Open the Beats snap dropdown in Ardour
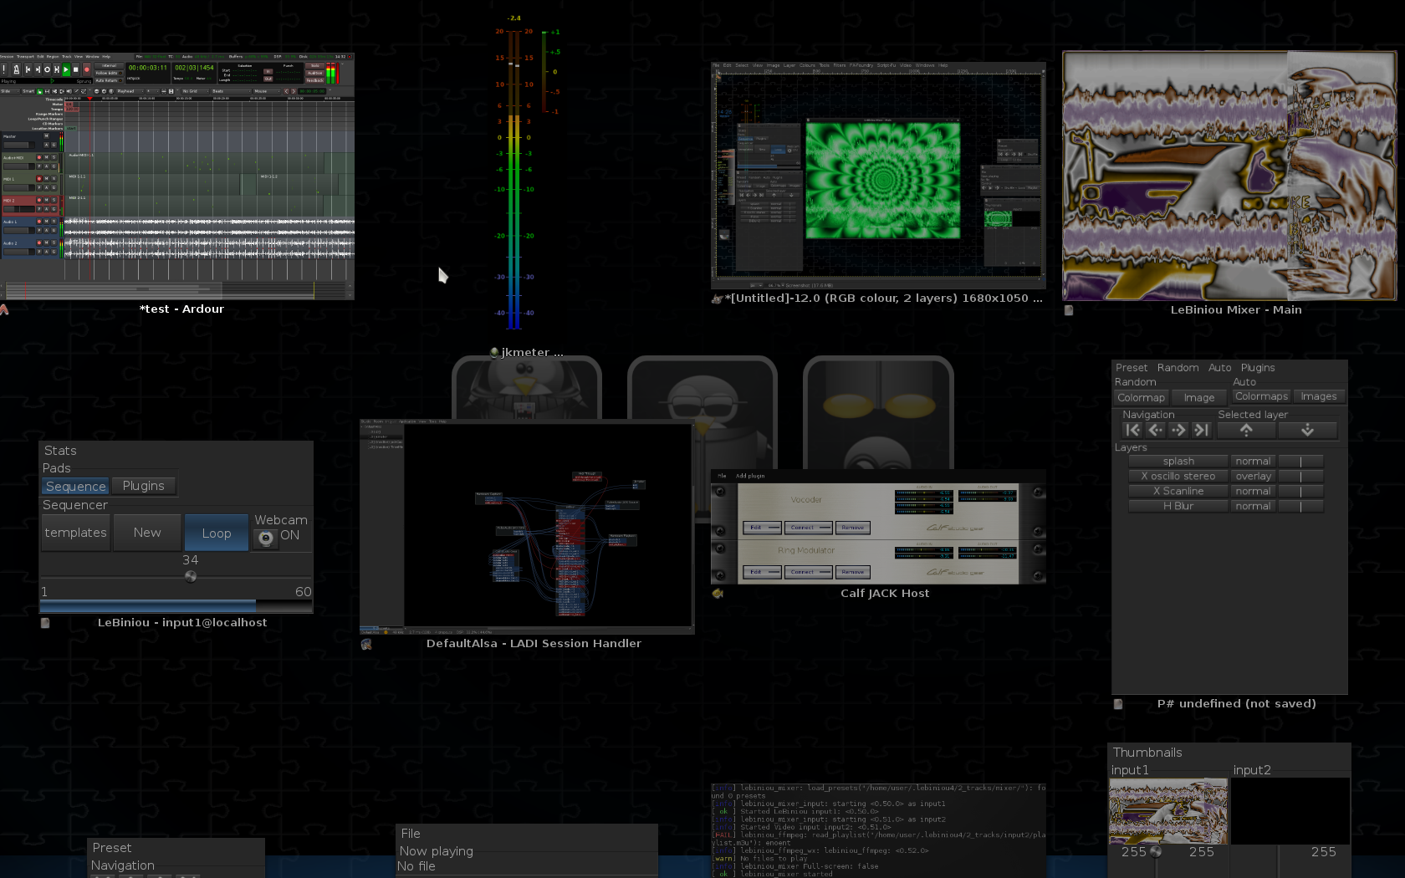Viewport: 1405px width, 878px height. (231, 91)
